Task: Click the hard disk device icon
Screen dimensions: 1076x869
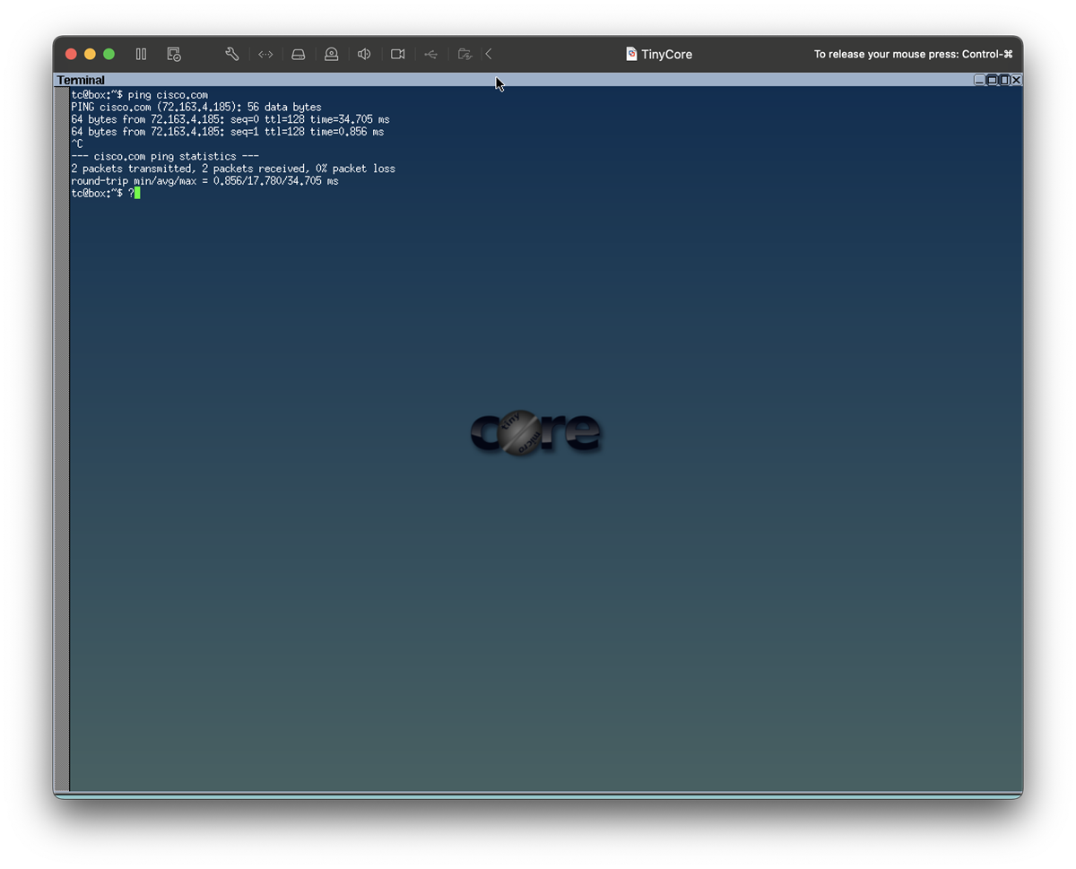Action: (299, 54)
